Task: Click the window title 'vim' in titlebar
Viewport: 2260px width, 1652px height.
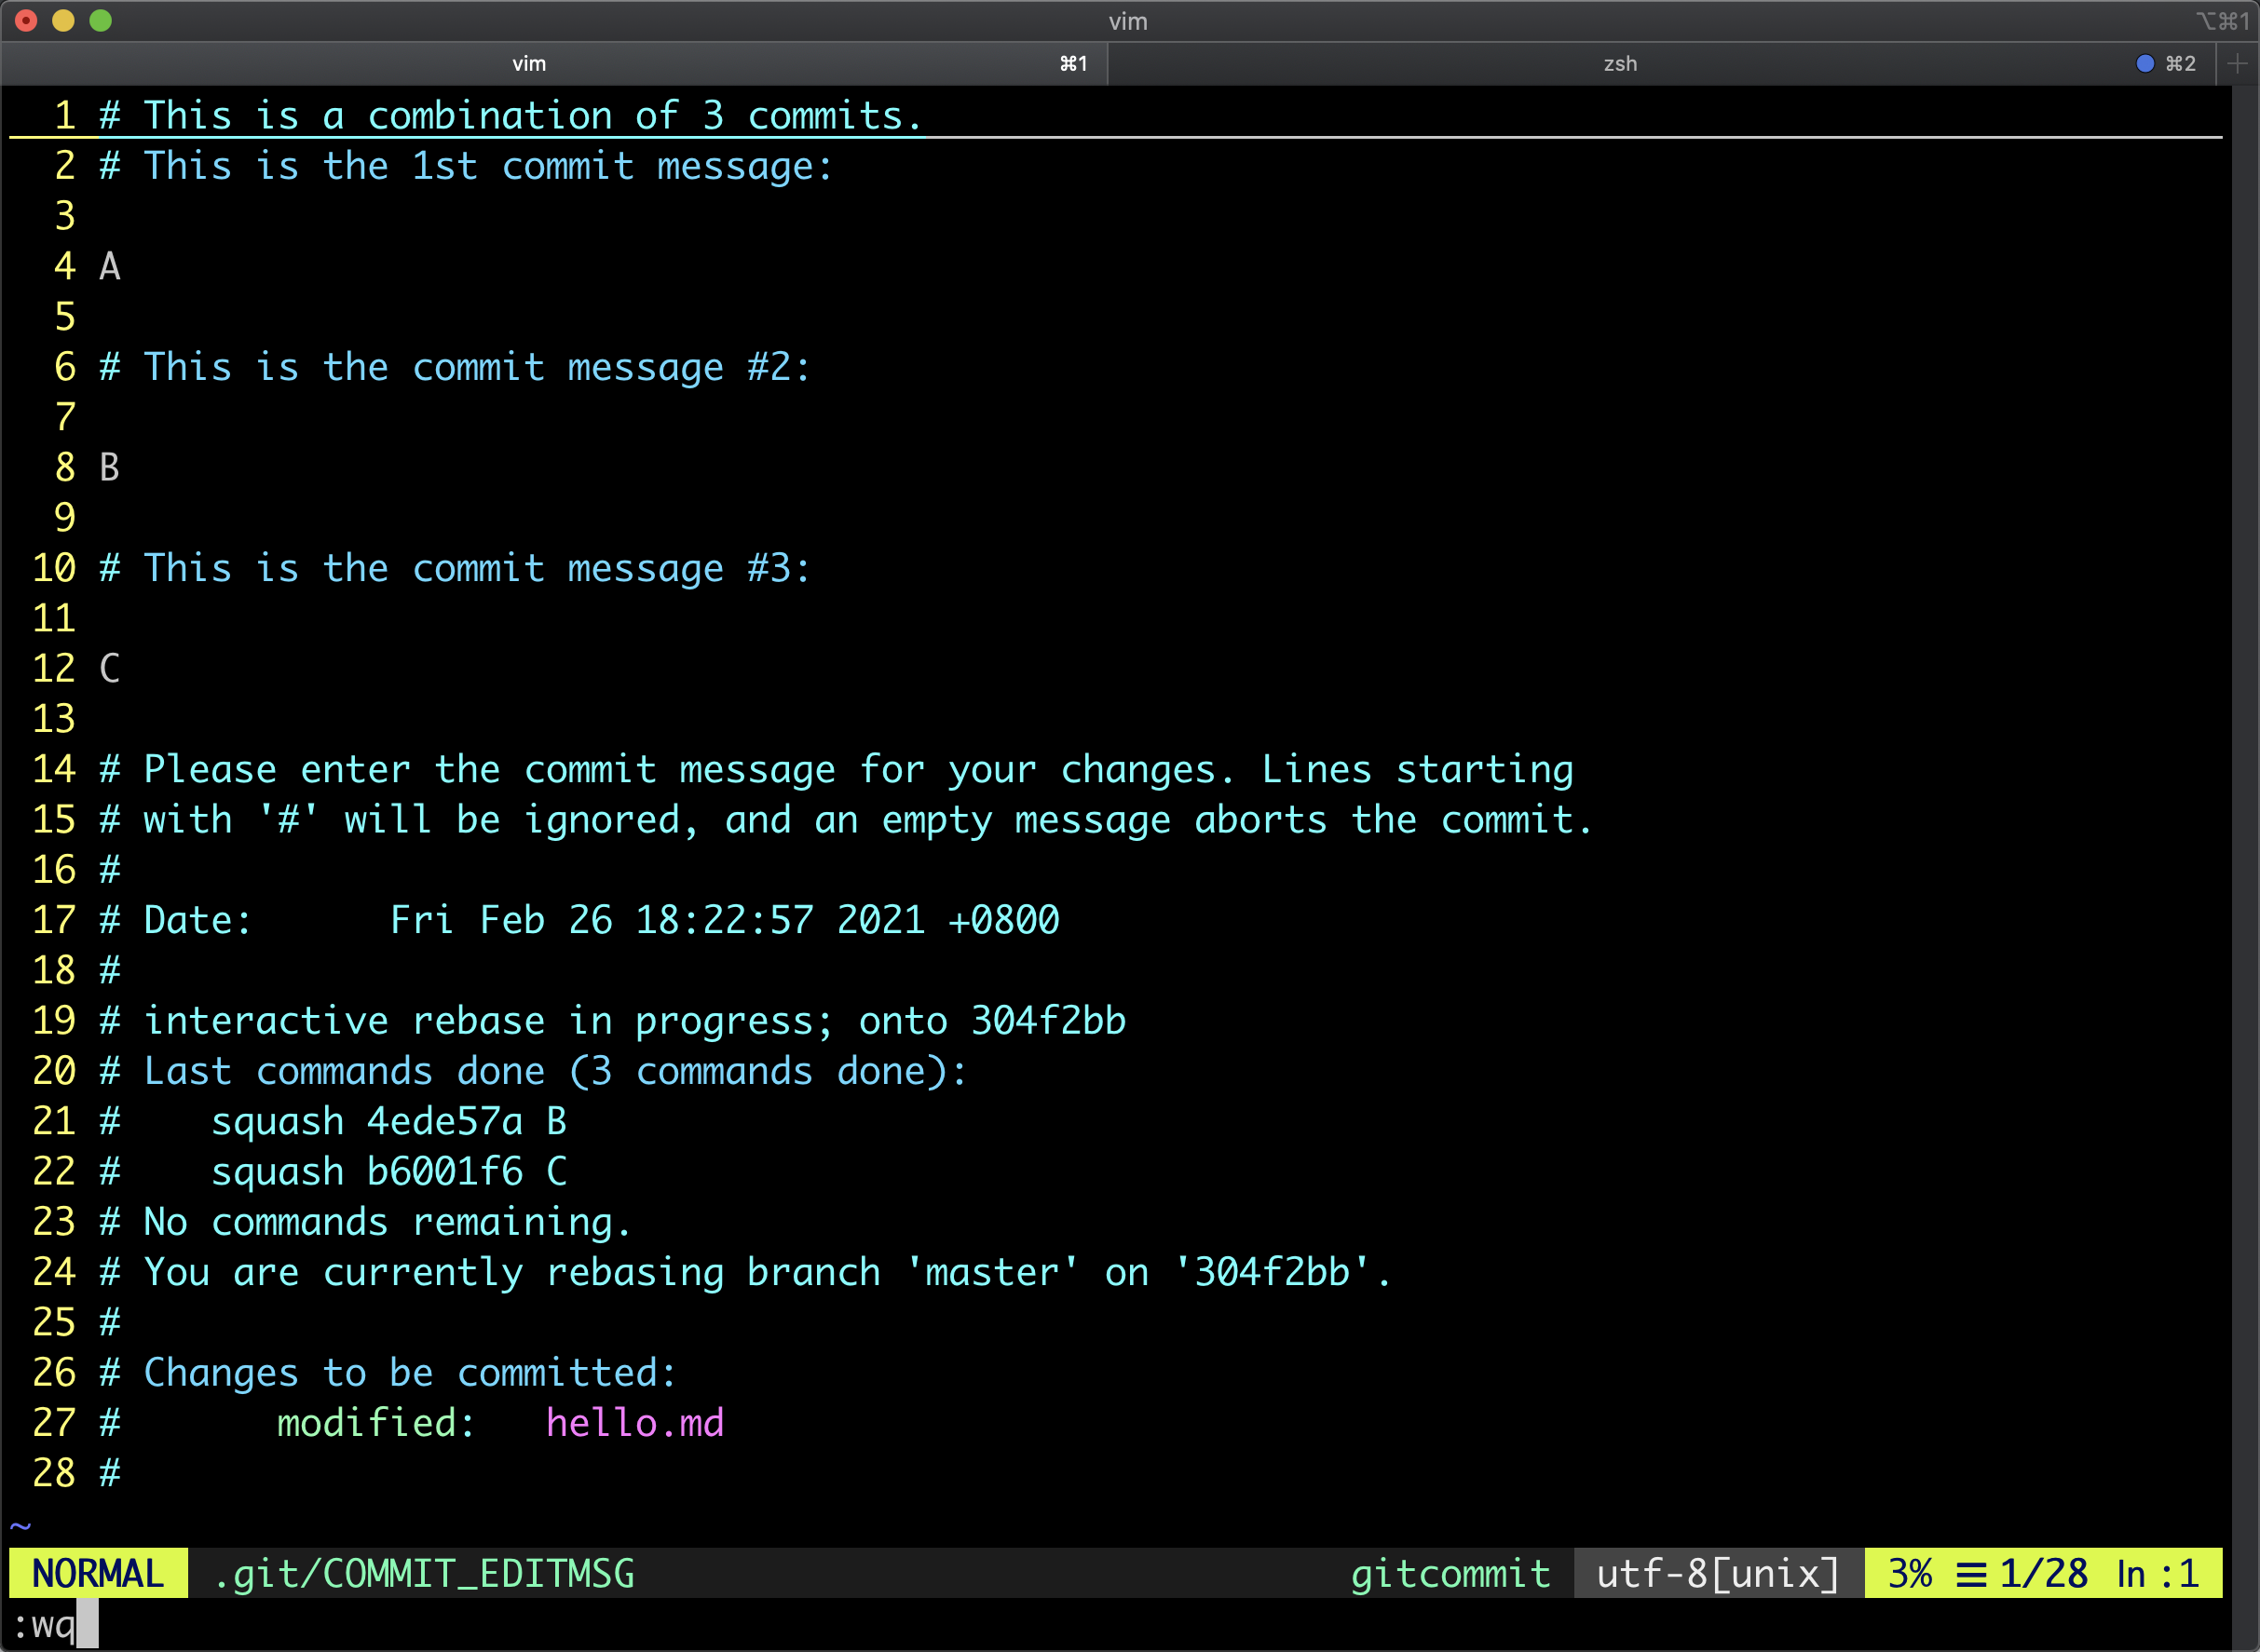Action: tap(1127, 21)
